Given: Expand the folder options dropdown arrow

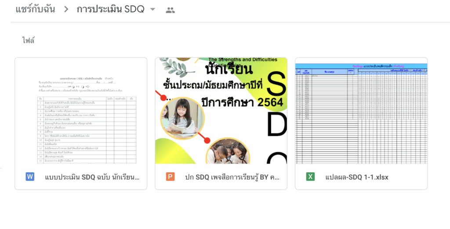Looking at the screenshot, I should click(152, 10).
